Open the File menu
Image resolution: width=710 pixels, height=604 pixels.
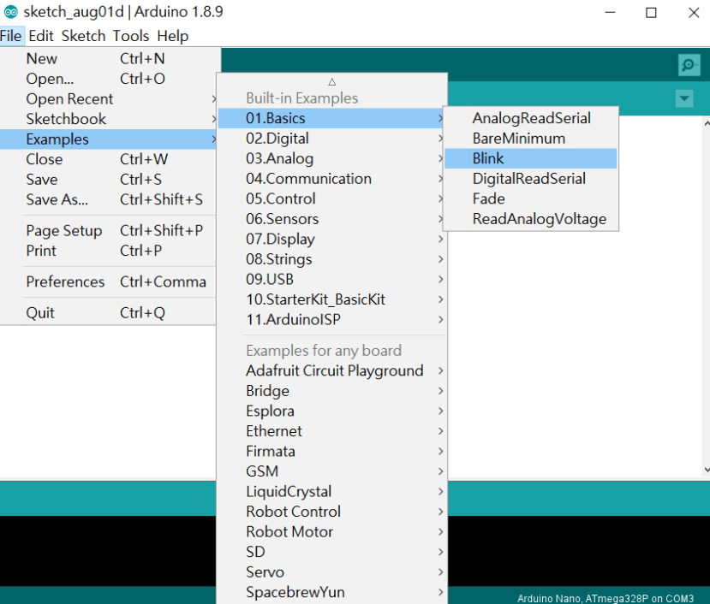(x=11, y=36)
